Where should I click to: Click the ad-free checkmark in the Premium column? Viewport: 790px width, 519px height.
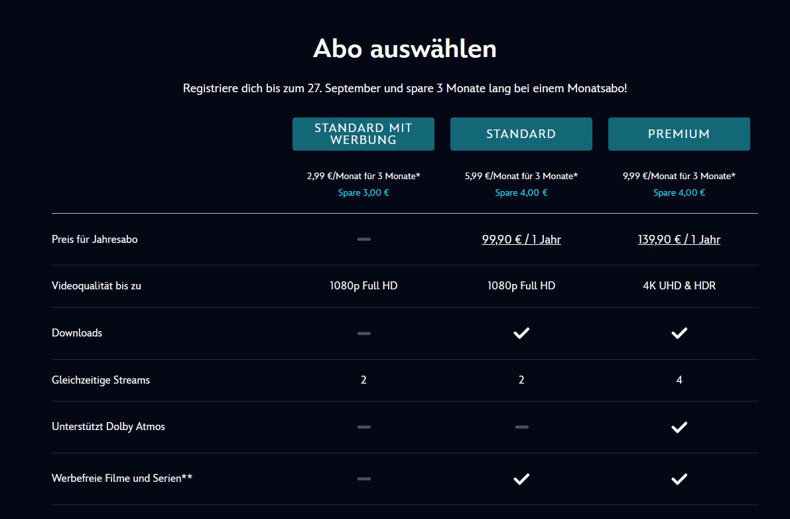coord(679,479)
